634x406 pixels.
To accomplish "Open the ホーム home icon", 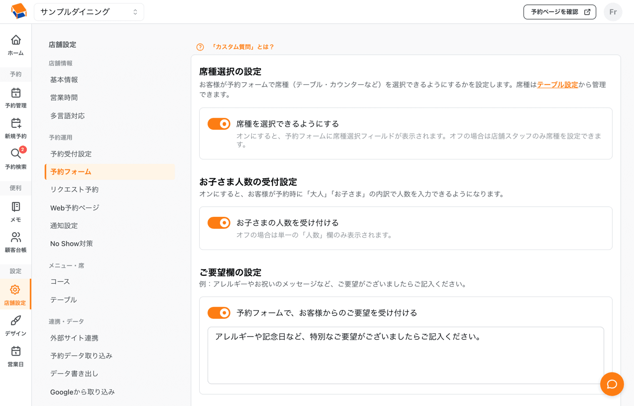I will 16,40.
